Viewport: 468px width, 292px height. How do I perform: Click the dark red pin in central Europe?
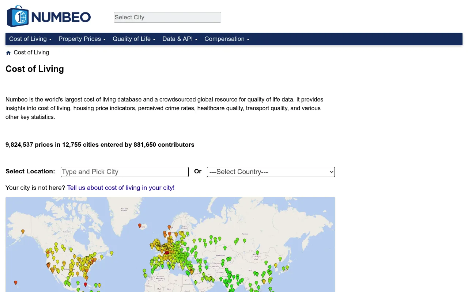[x=167, y=252]
